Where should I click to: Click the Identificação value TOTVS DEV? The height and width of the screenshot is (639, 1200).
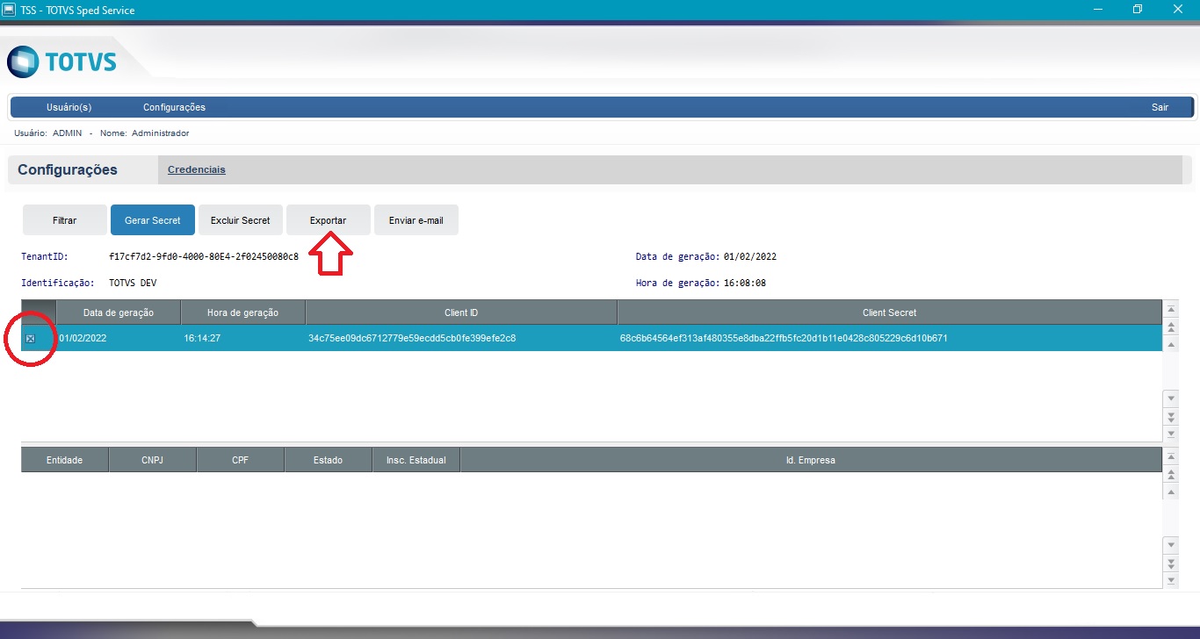coord(134,284)
